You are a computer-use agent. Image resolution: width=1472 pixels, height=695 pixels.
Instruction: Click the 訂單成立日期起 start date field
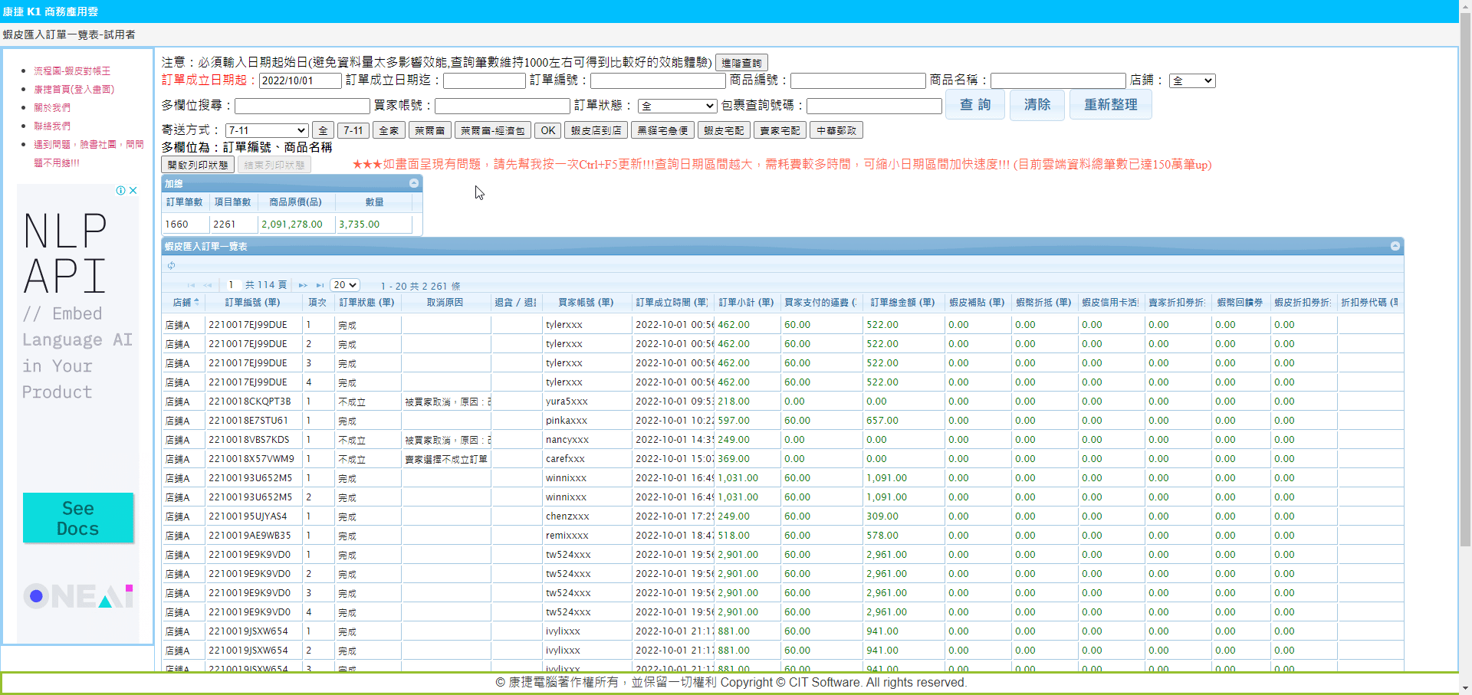click(300, 80)
